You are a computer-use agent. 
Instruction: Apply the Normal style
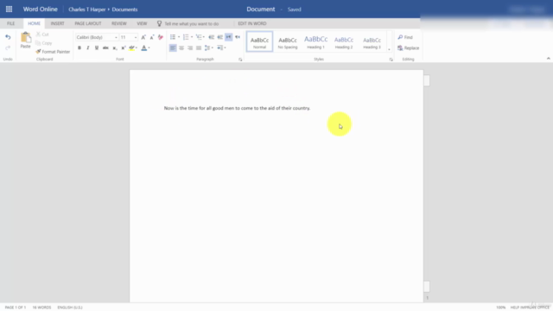coord(259,41)
